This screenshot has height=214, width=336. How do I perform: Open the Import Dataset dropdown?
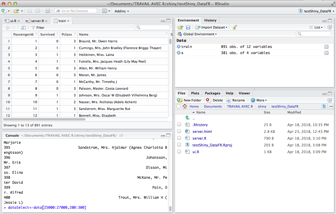(211, 27)
